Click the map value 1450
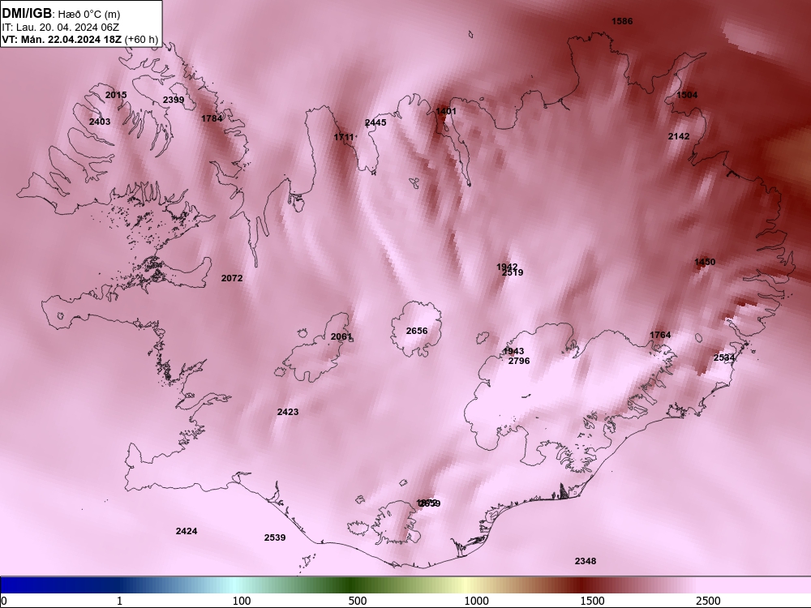Image resolution: width=811 pixels, height=608 pixels. [705, 262]
